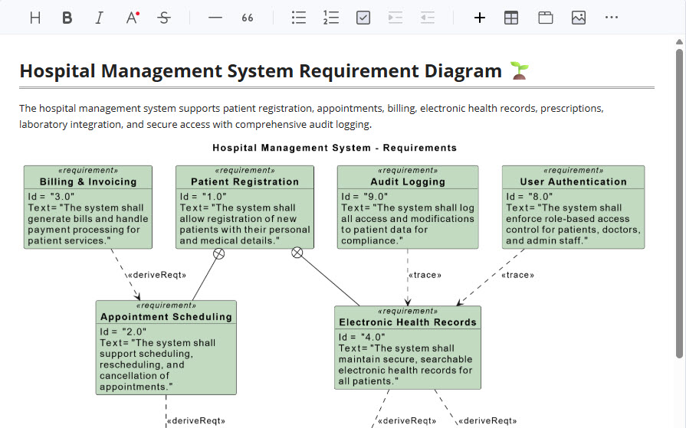Click the seedling emoji beside the title
The width and height of the screenshot is (686, 428).
520,70
